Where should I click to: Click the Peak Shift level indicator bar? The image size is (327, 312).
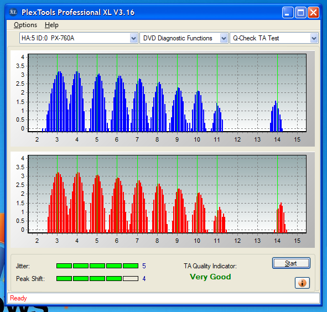click(97, 279)
